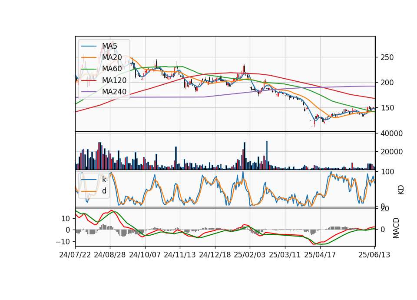Click the 100 tick on the KD axis

(387, 172)
